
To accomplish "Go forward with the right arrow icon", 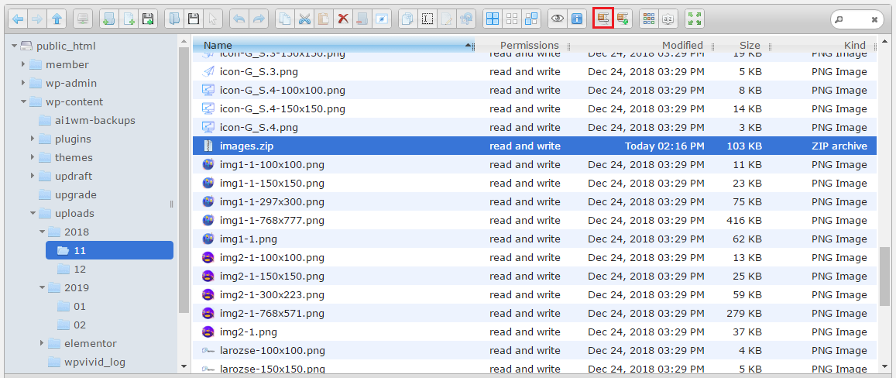I will 37,19.
